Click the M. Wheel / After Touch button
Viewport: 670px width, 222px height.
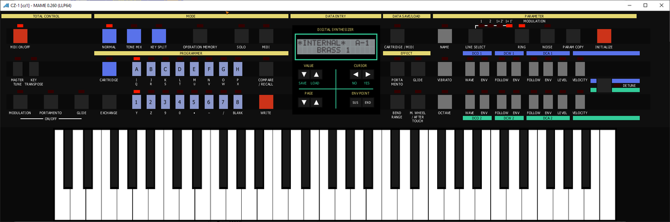coord(418,102)
